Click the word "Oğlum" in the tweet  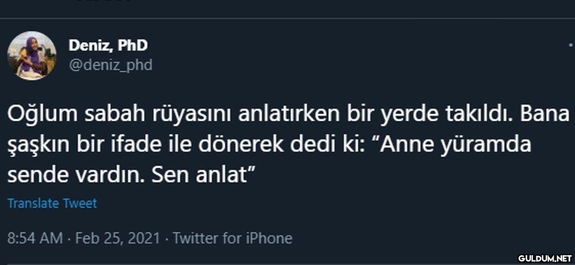(x=42, y=115)
